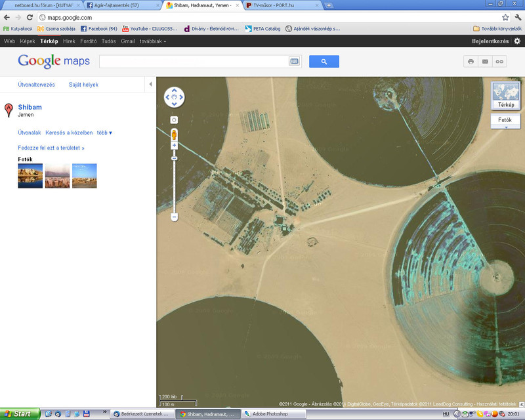
Task: Switch to TV-műsor PORT.hu tab
Action: coord(283,5)
